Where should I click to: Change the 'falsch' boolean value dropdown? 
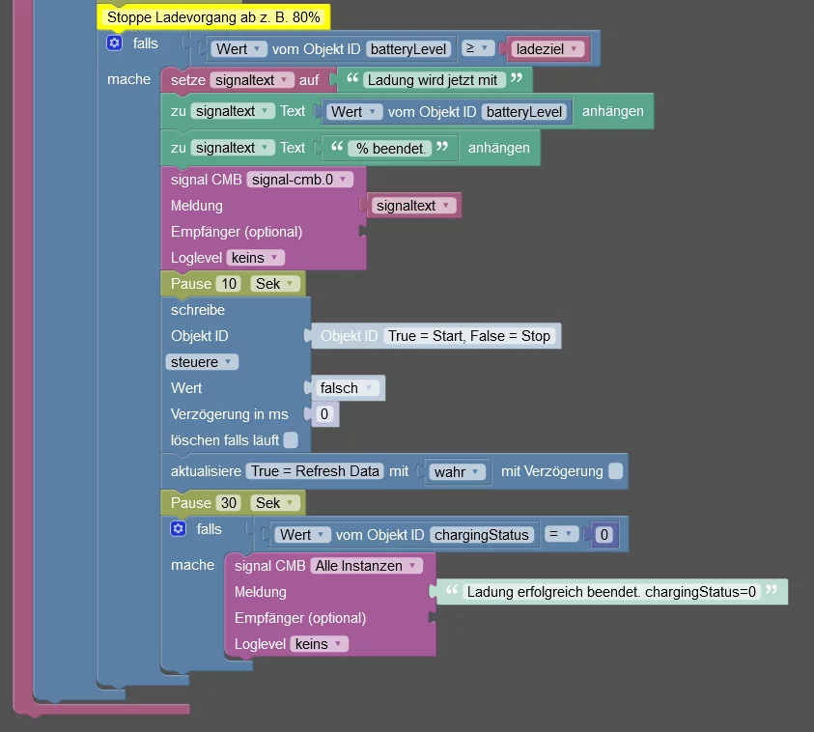coord(347,388)
